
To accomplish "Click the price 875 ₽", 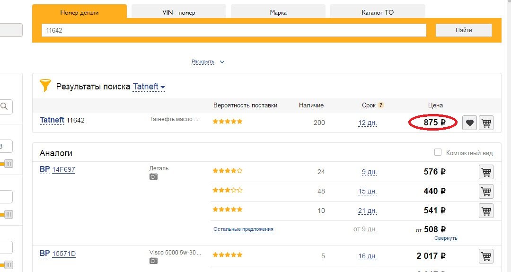I will [434, 123].
